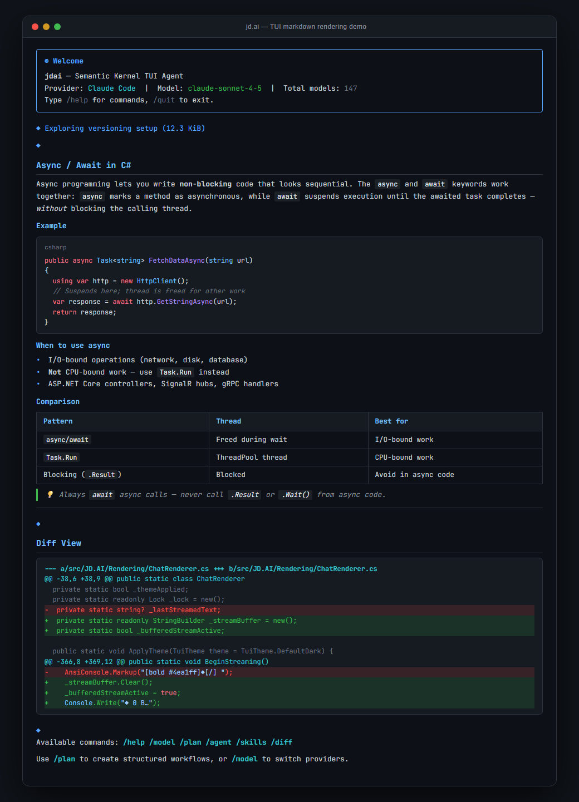This screenshot has width=579, height=802.
Task: Click the /skills command
Action: click(x=252, y=742)
